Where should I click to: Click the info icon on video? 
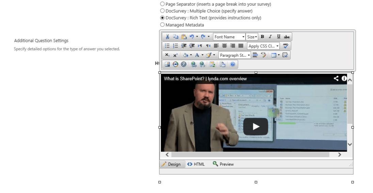(x=344, y=78)
